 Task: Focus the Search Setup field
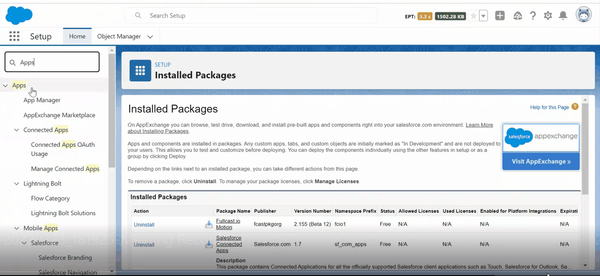(251, 15)
